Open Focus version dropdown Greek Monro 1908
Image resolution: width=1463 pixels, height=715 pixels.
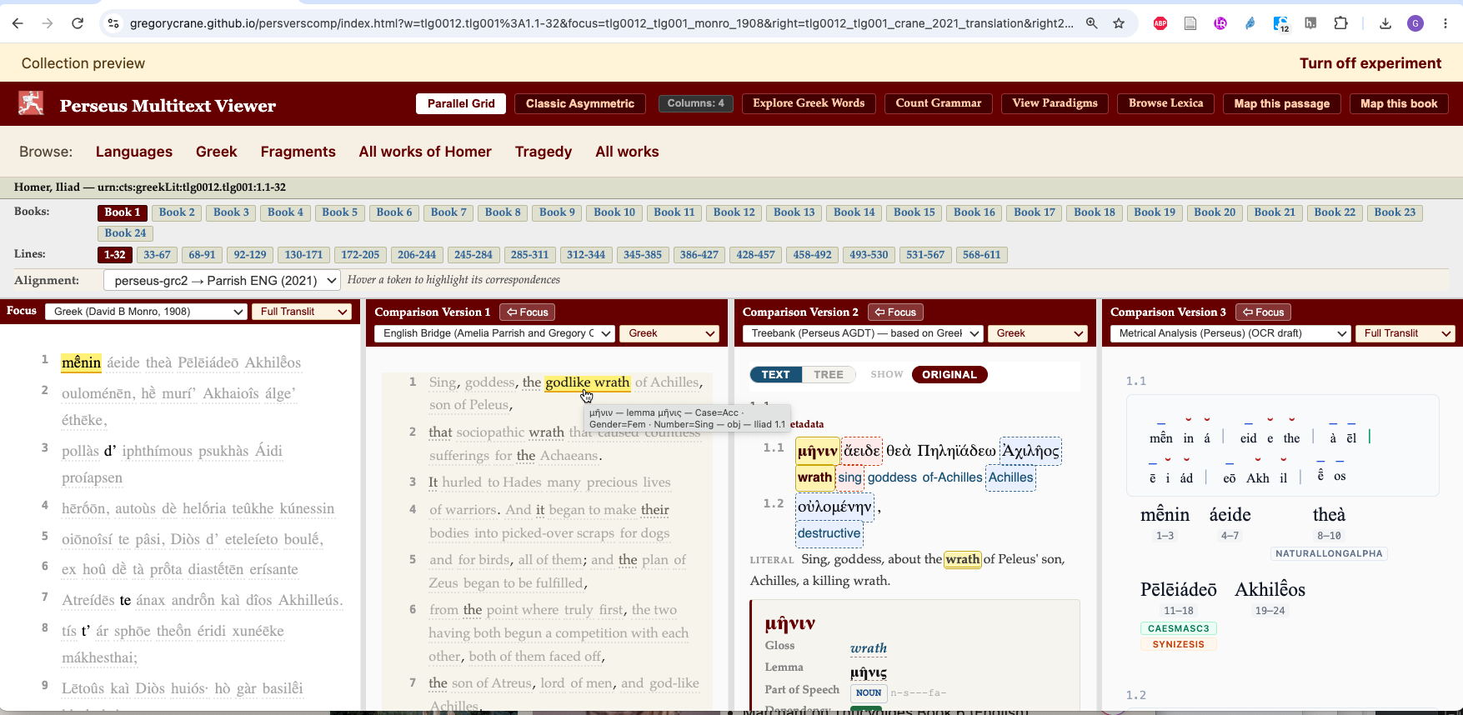[x=146, y=312]
